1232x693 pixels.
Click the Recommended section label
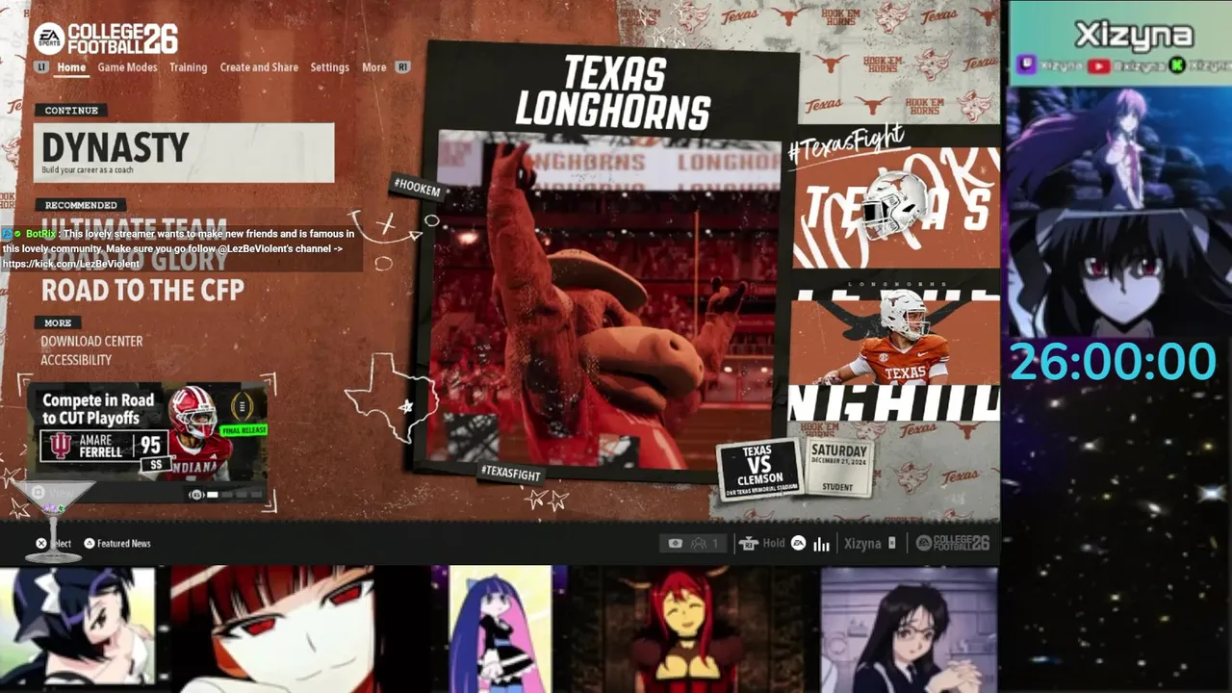click(x=81, y=205)
